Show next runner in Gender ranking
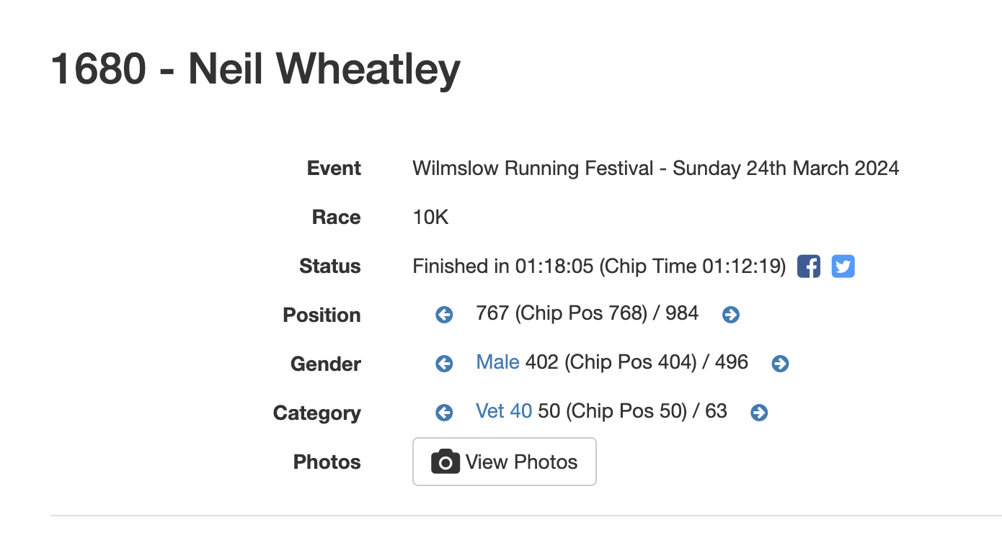 click(x=780, y=364)
